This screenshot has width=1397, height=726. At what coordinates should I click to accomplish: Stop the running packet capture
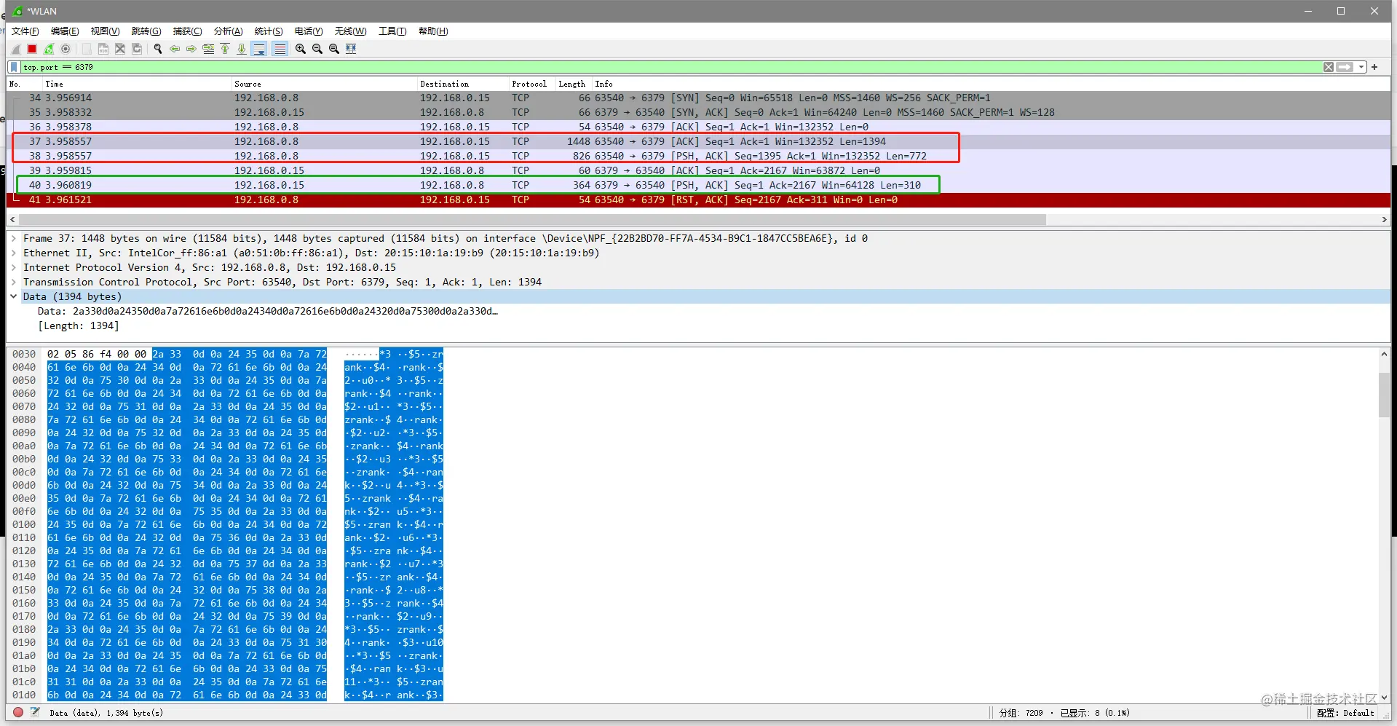[32, 49]
